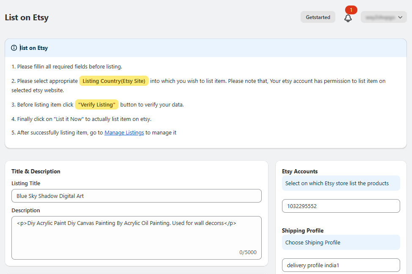Click the red notification count badge
The height and width of the screenshot is (274, 412).
(x=351, y=10)
